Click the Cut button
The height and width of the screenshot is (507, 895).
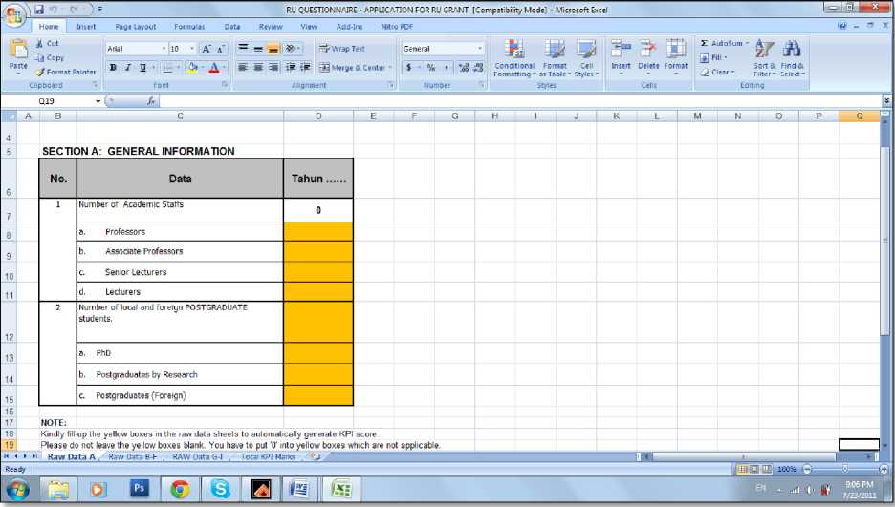(x=47, y=44)
